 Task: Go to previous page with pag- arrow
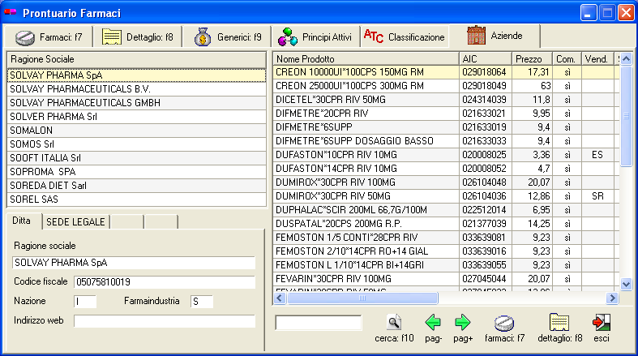pos(433,322)
